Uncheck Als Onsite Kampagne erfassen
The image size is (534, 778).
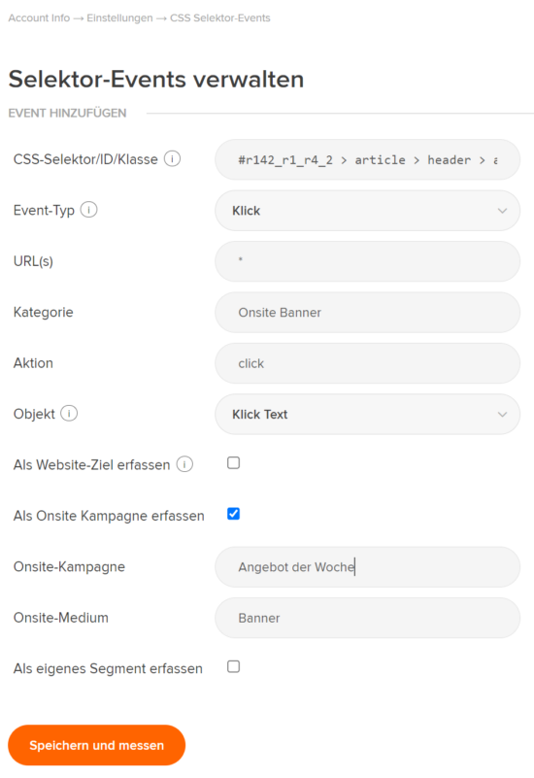(234, 514)
